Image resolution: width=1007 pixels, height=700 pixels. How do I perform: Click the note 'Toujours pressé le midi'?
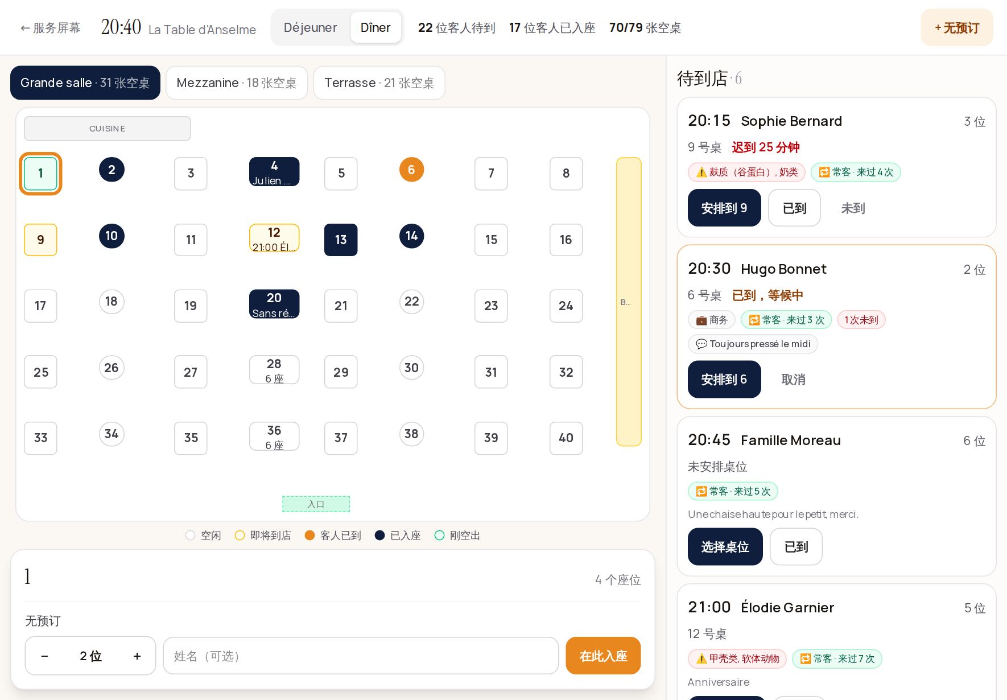coord(753,344)
